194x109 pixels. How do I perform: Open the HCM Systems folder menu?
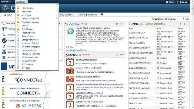(x=28, y=8)
